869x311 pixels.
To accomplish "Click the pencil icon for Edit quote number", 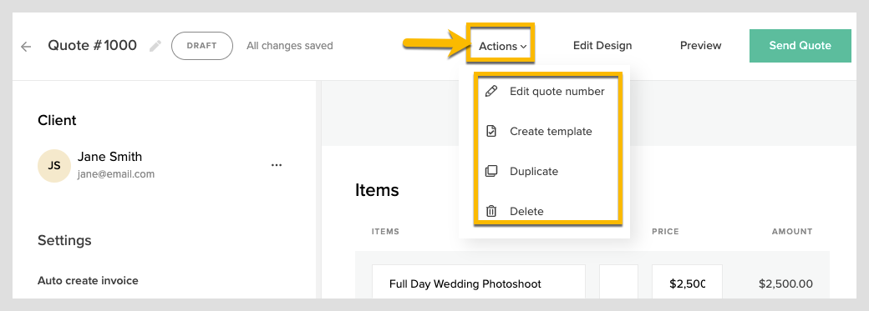I will point(491,92).
